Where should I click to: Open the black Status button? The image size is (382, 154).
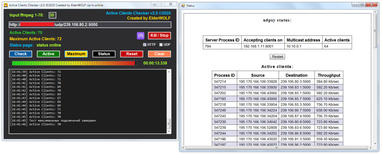pyautogui.click(x=104, y=54)
